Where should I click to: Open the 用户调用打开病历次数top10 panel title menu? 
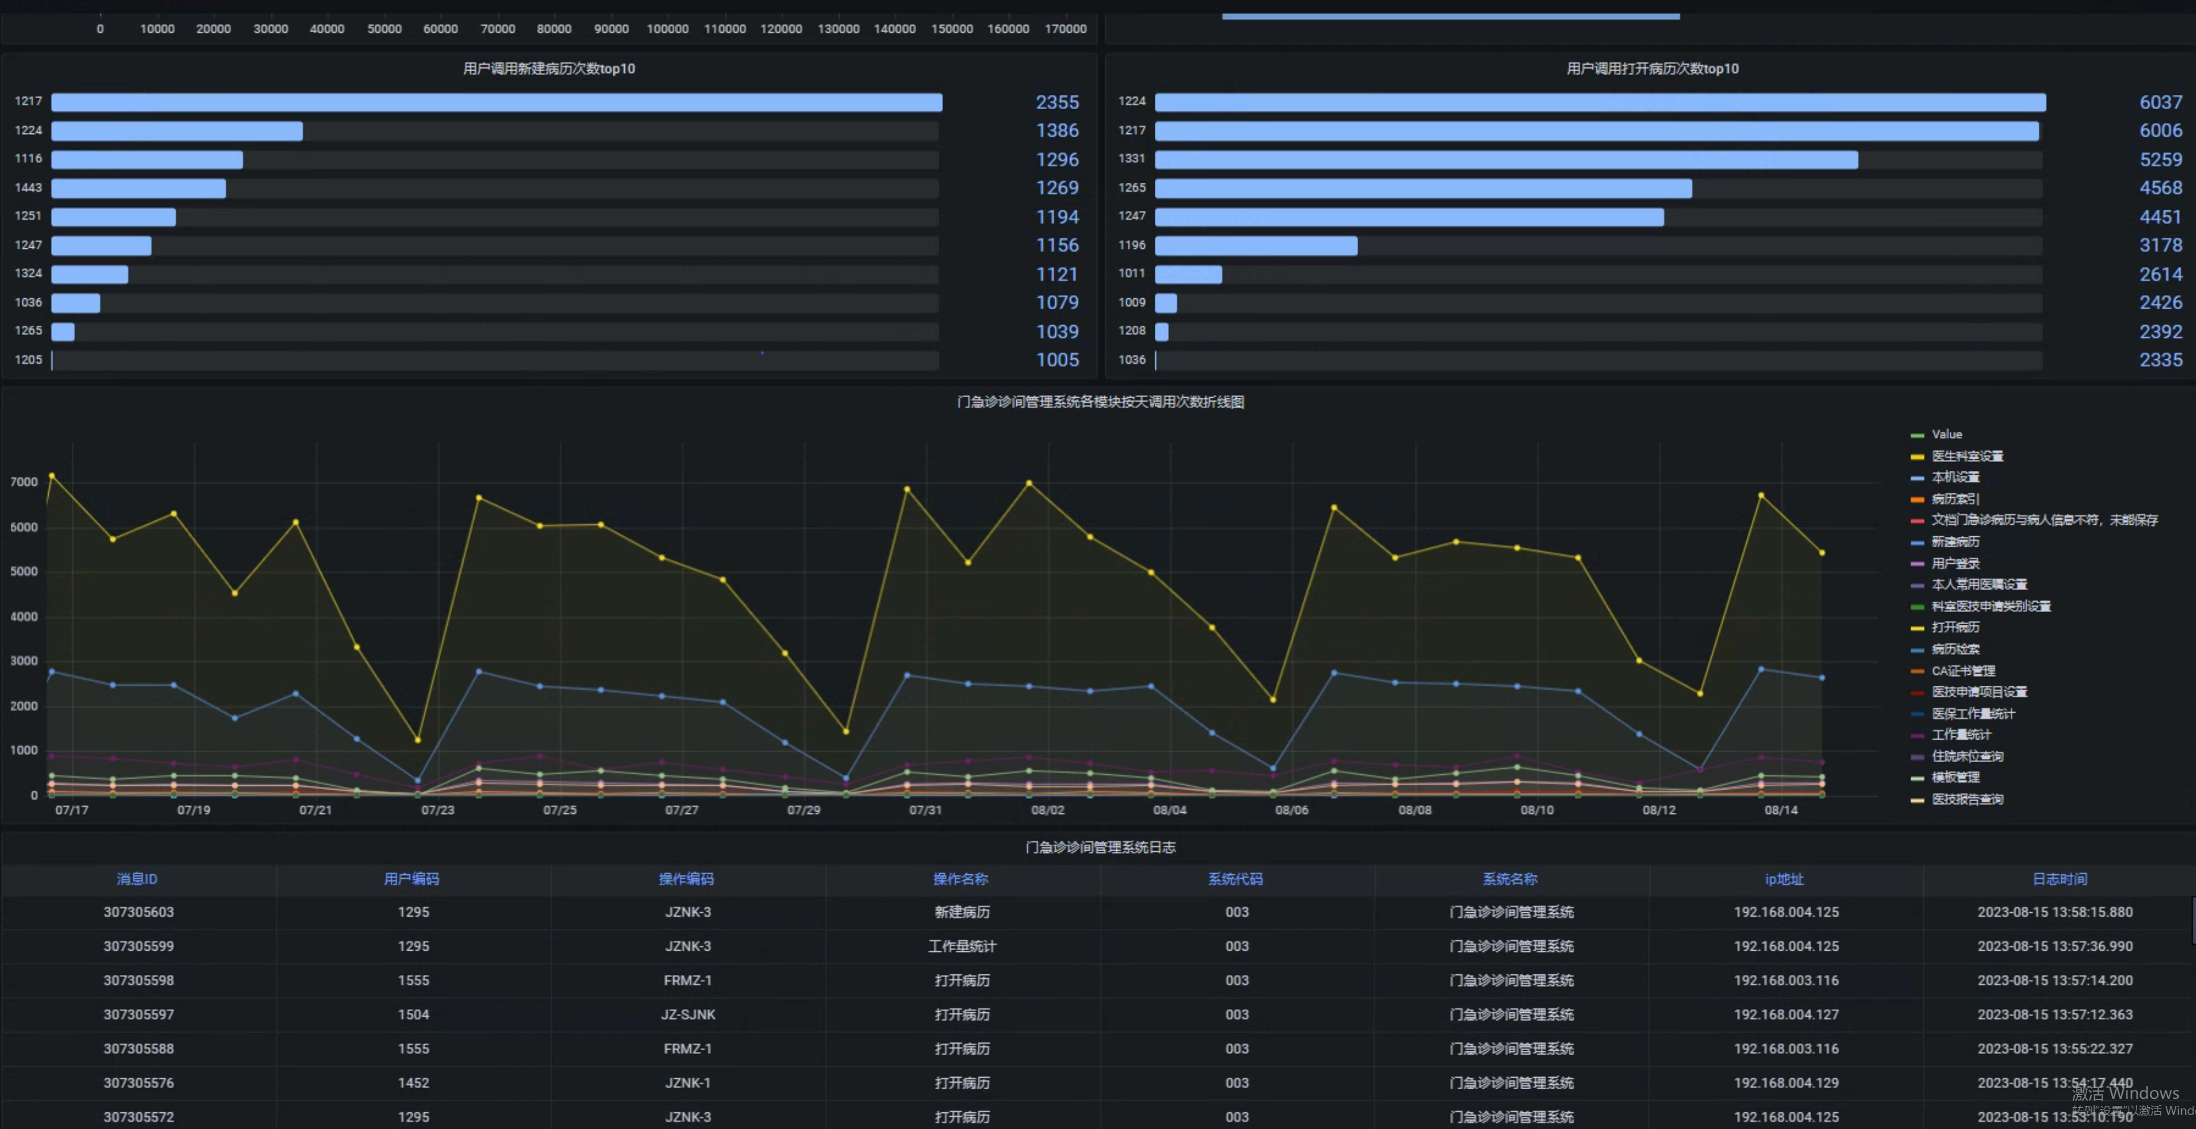point(1652,68)
